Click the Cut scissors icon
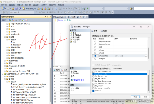 [x=53, y=9]
